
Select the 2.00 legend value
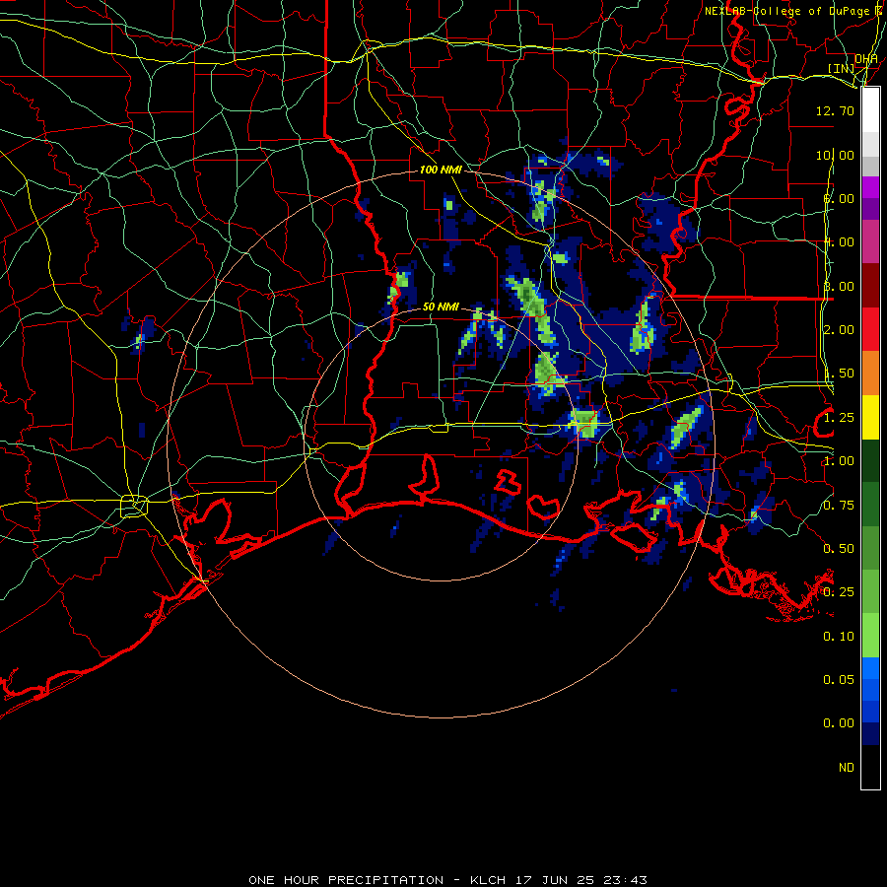pos(839,330)
